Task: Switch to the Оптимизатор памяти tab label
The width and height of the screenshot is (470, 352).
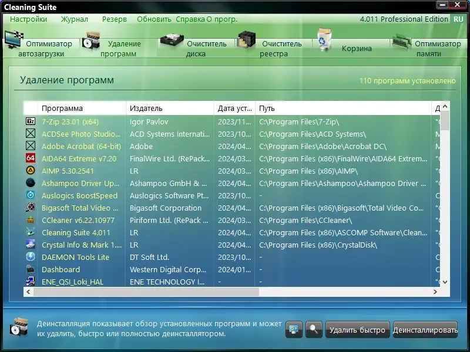Action: click(x=438, y=49)
